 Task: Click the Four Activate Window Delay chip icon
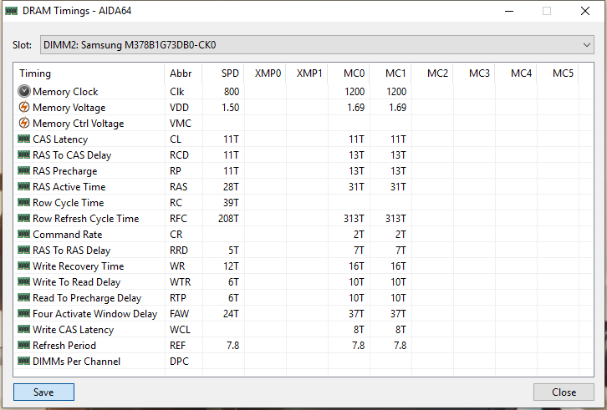[24, 313]
